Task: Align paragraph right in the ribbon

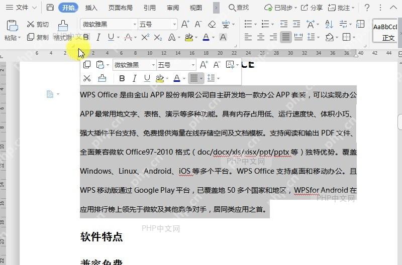Action: (273, 37)
